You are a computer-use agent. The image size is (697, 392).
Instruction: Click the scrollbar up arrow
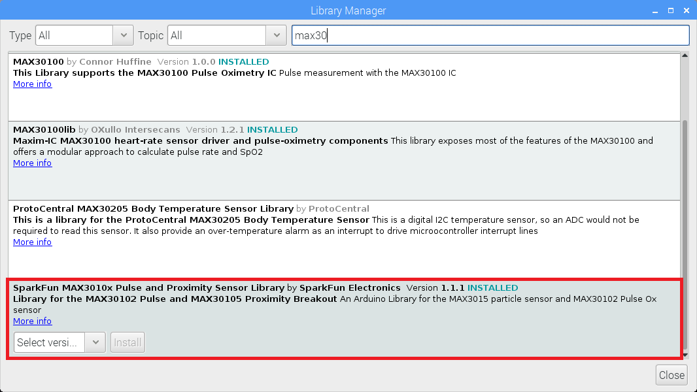tap(685, 56)
